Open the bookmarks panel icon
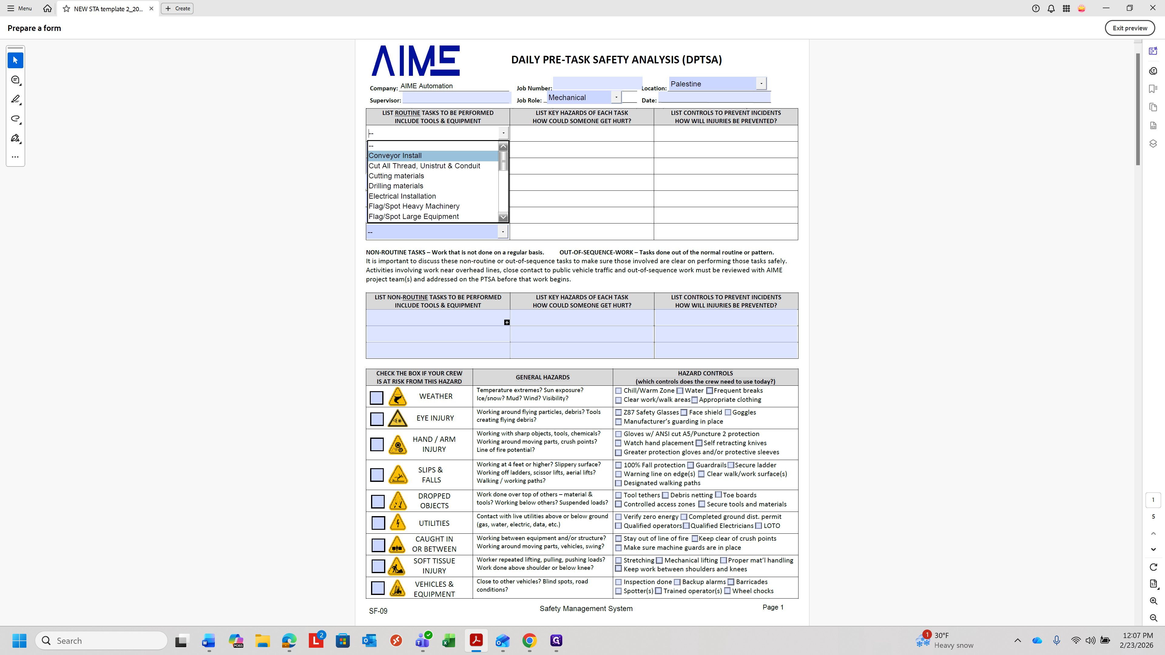The width and height of the screenshot is (1165, 655). pyautogui.click(x=1153, y=89)
